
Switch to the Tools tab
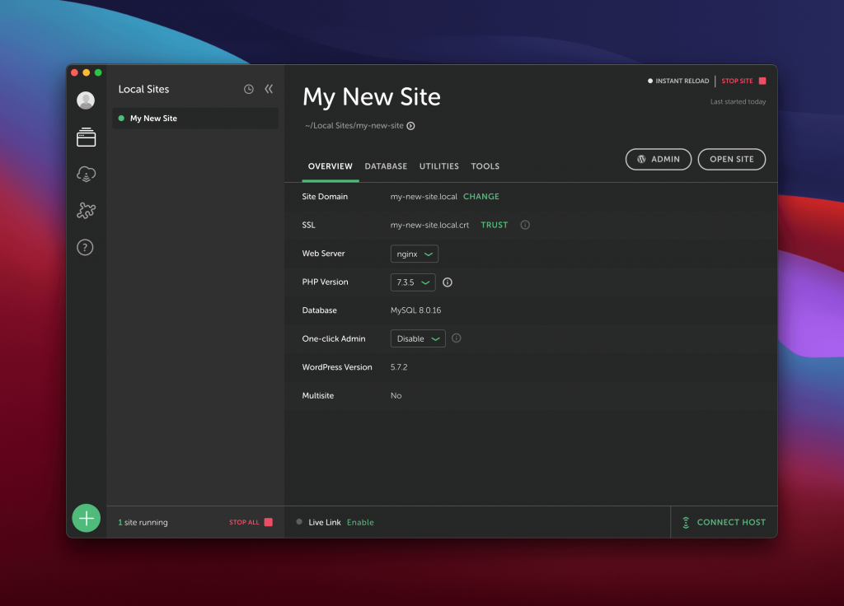[x=485, y=166]
